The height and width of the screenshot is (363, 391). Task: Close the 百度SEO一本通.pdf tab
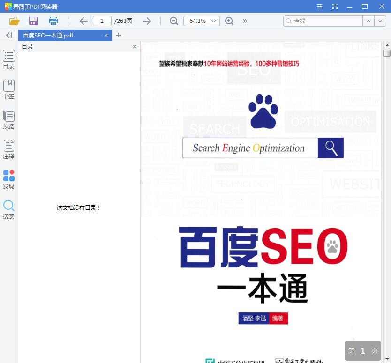106,36
